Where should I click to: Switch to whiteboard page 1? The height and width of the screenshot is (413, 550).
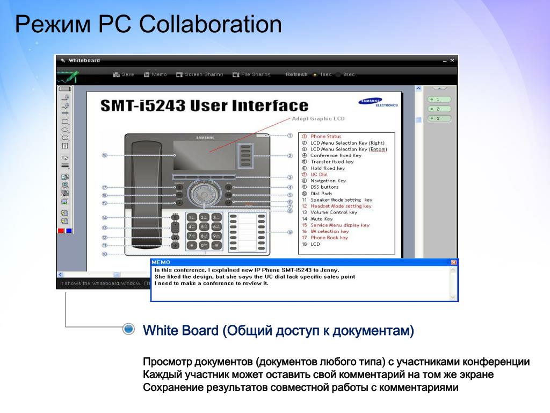(x=439, y=99)
